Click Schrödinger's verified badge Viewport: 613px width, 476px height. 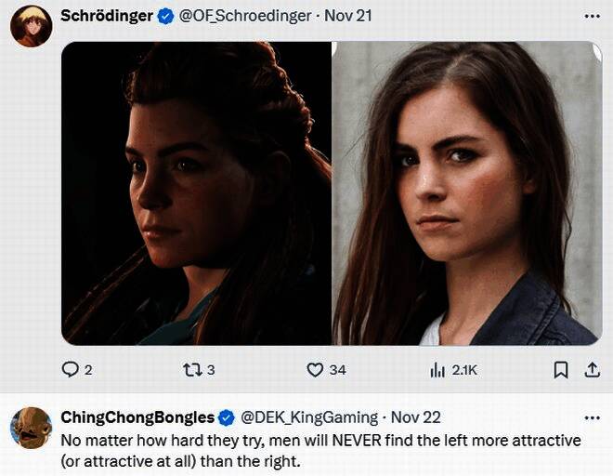coord(165,16)
